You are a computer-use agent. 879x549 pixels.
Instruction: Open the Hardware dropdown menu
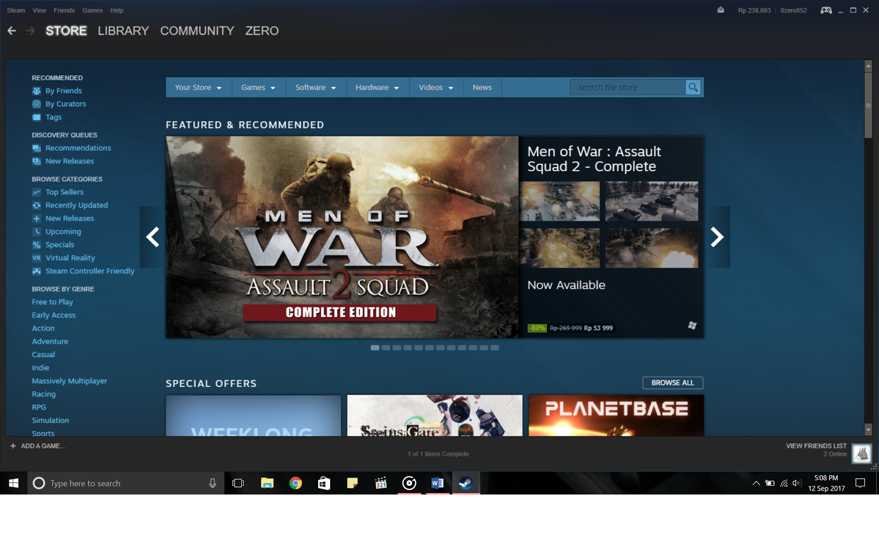(x=377, y=87)
